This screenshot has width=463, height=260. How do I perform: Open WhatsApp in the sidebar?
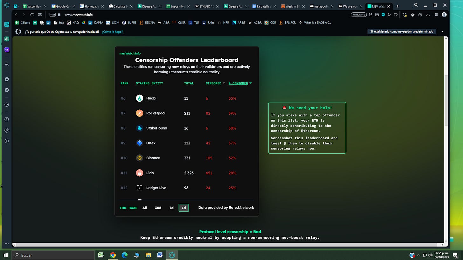click(7, 79)
